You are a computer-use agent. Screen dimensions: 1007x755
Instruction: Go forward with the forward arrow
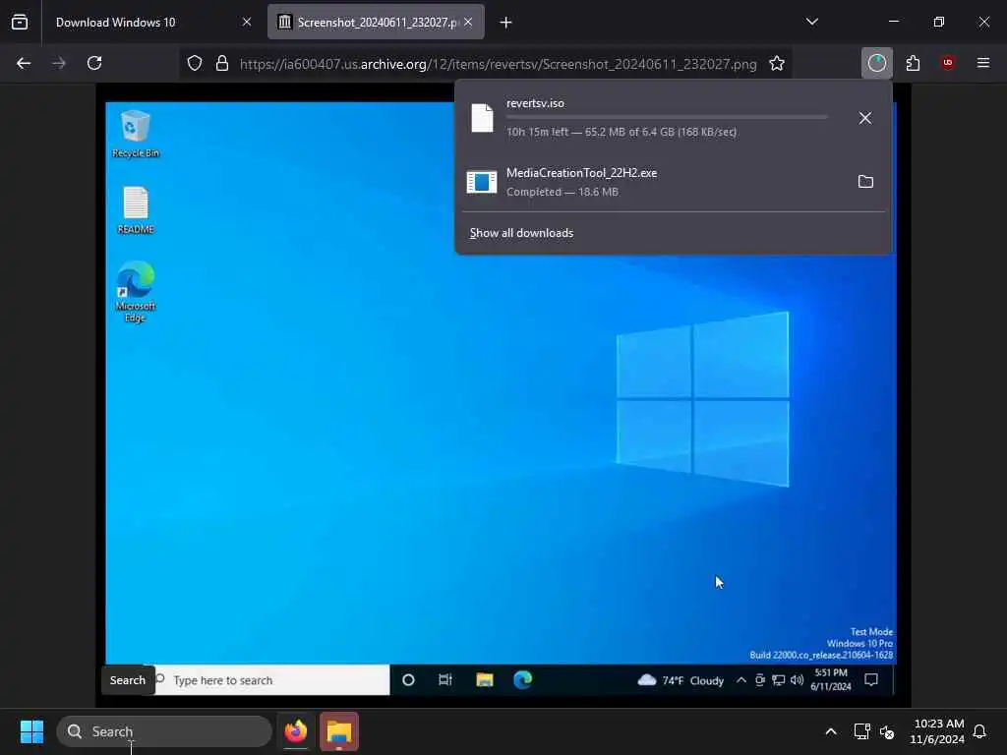(59, 63)
